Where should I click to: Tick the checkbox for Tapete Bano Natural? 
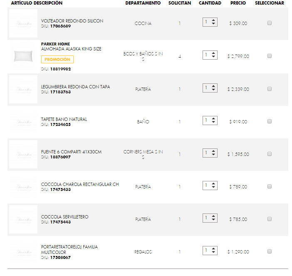click(270, 121)
